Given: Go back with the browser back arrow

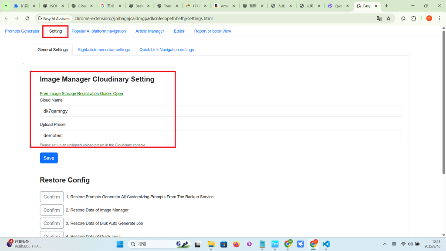Looking at the screenshot, I should coord(7,18).
